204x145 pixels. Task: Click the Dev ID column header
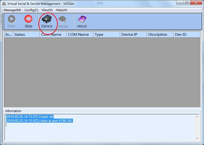[x=187, y=34]
